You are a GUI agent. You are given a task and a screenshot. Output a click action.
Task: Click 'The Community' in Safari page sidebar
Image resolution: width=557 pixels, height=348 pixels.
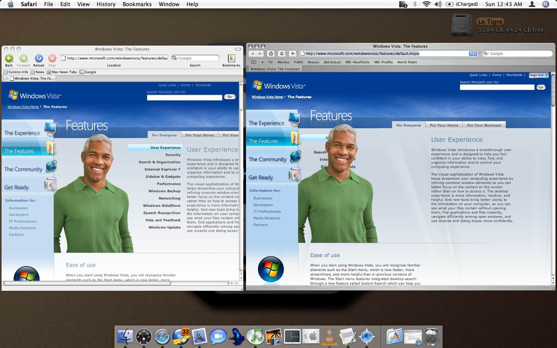click(x=268, y=159)
